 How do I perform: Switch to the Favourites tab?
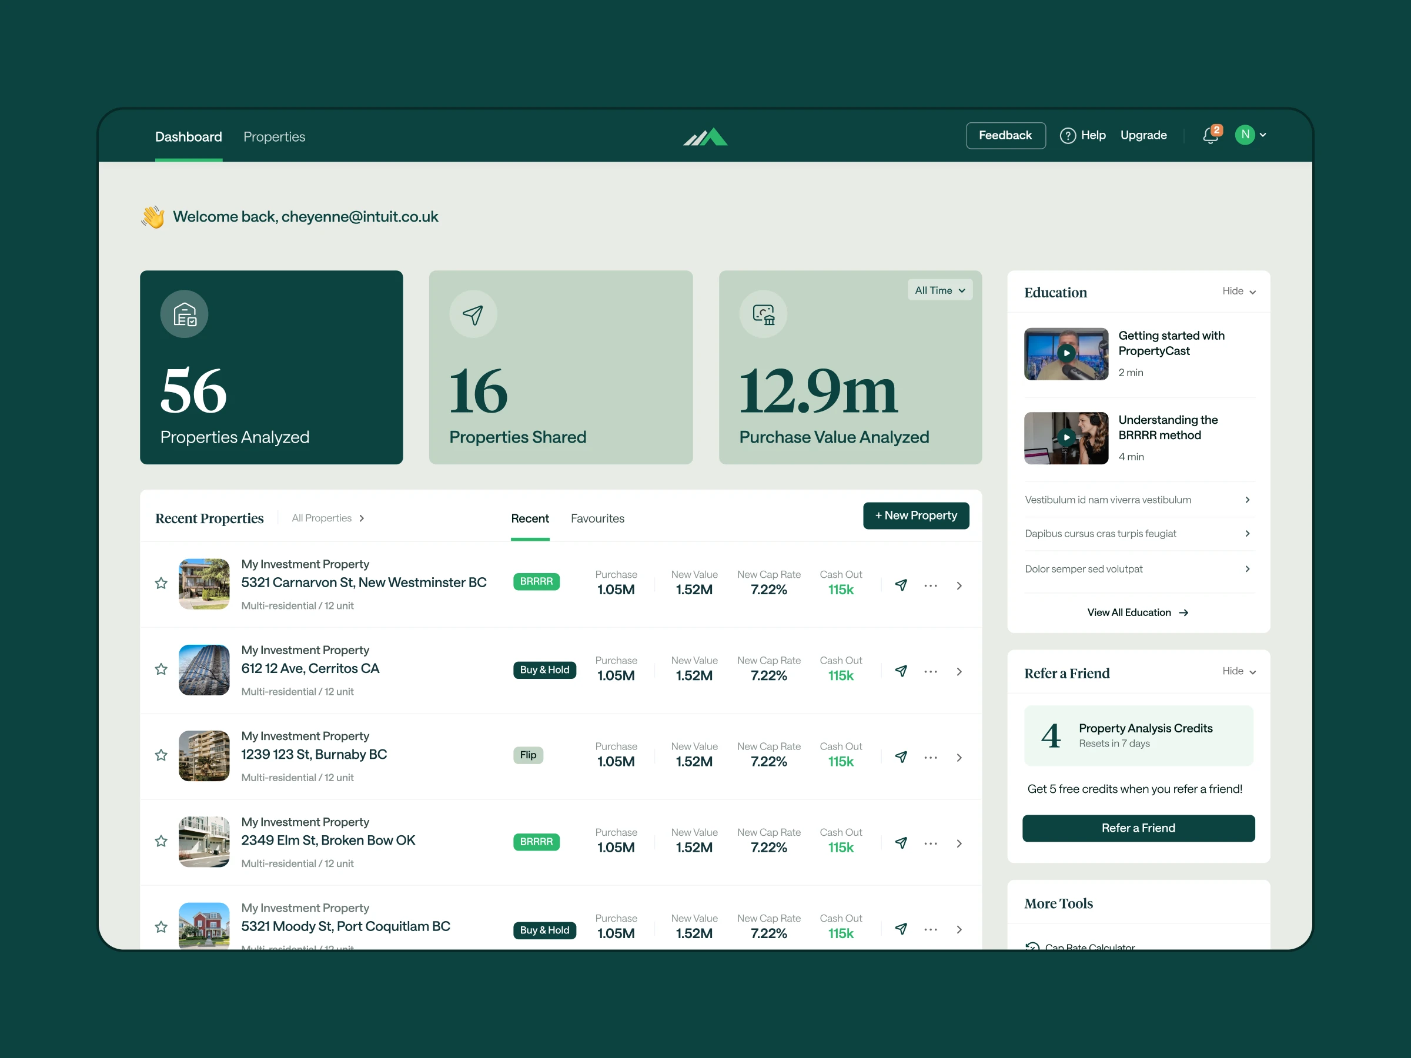(597, 518)
